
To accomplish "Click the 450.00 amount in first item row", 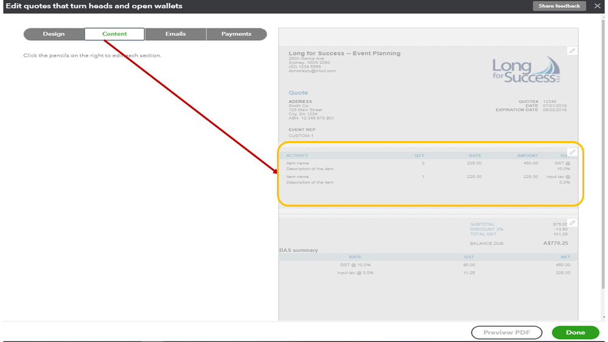I will click(531, 163).
